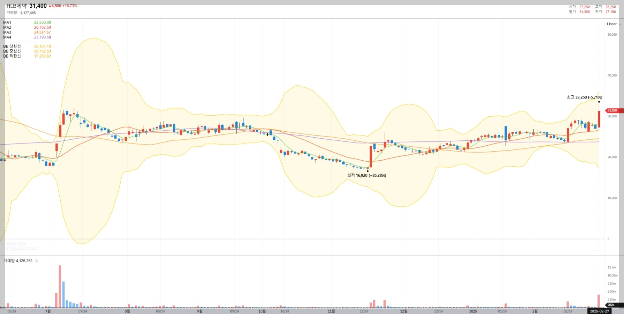
Task: Click MA4 value 23,793.58
Action: [x=42, y=37]
